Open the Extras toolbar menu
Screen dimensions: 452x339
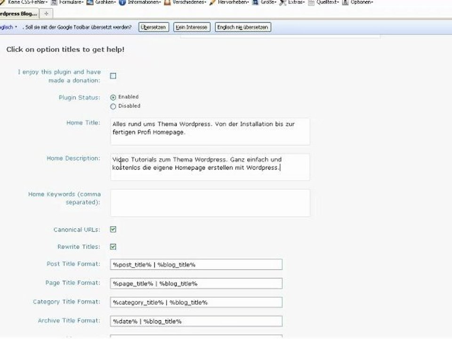[292, 2]
